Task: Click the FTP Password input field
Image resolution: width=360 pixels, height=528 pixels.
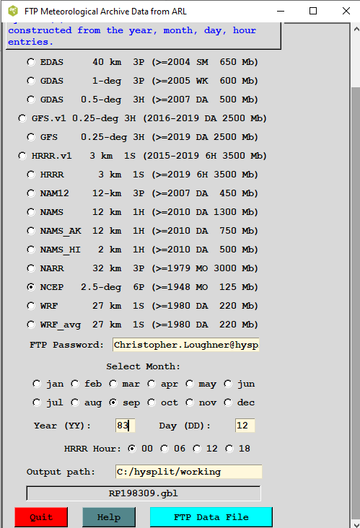Action: (x=186, y=345)
